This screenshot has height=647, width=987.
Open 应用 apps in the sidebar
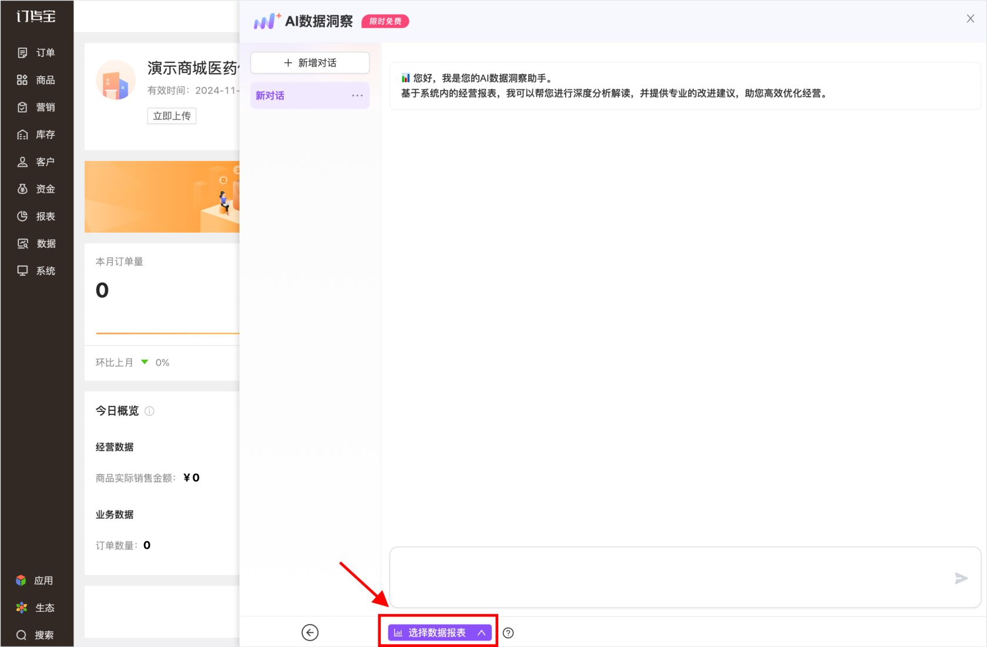pyautogui.click(x=35, y=581)
